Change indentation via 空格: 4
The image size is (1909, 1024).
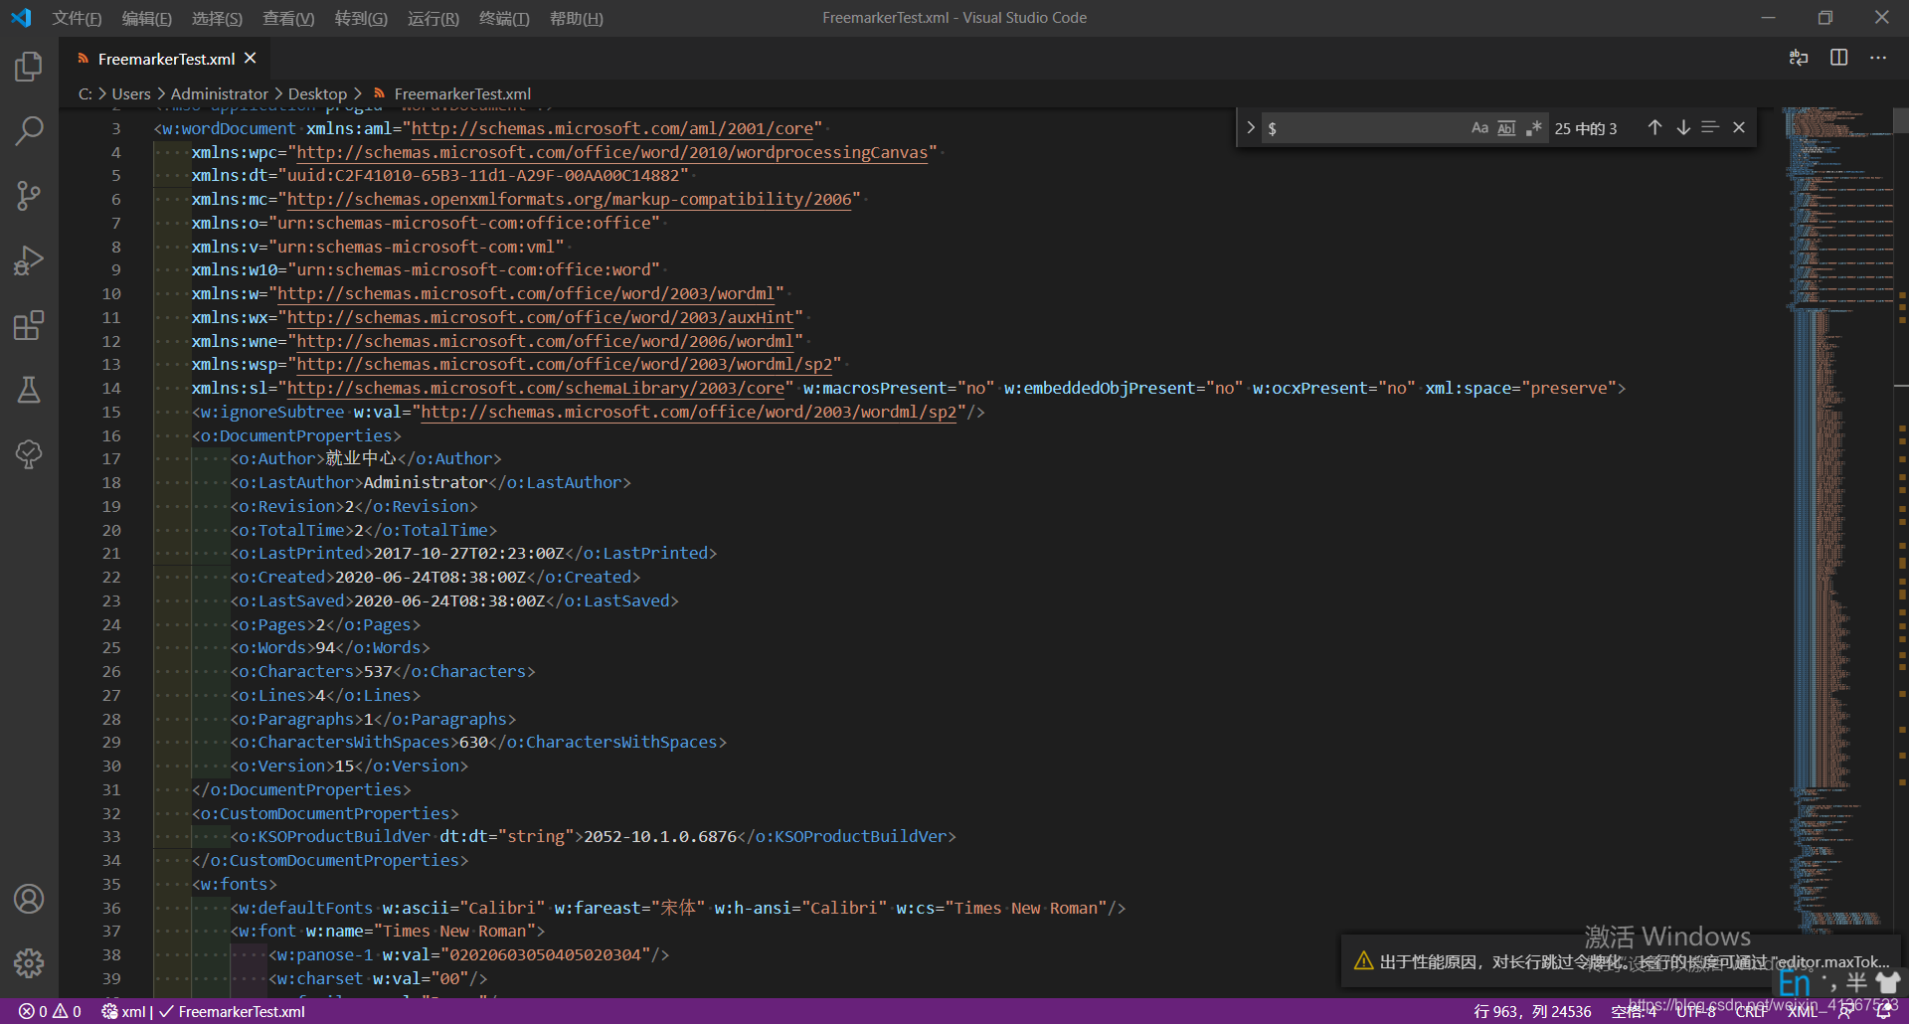click(1634, 1011)
